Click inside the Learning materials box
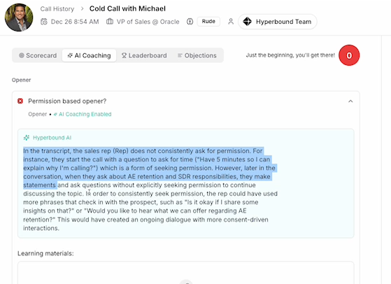391x284 pixels. click(186, 273)
